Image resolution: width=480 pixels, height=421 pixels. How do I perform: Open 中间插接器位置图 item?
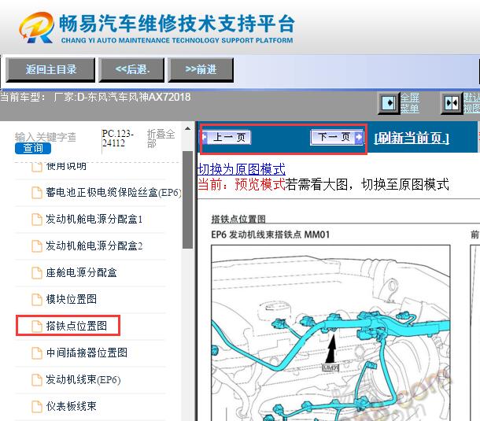click(87, 353)
